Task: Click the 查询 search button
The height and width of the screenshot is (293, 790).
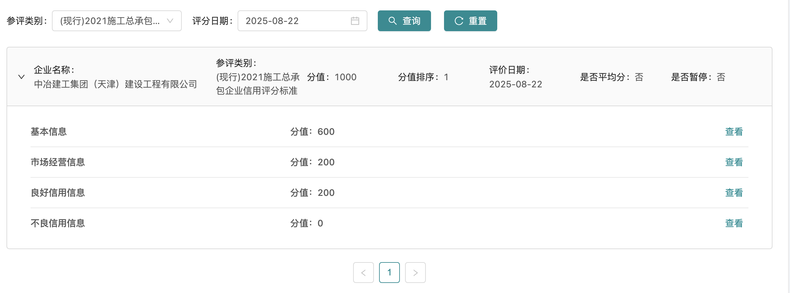Action: click(404, 21)
